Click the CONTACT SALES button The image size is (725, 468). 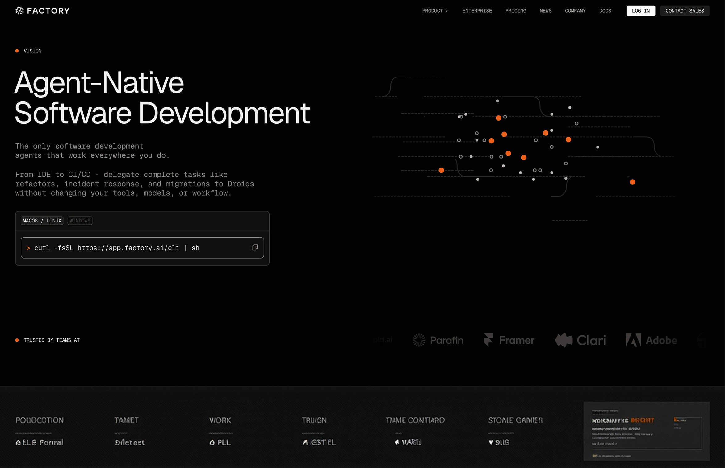(x=685, y=11)
